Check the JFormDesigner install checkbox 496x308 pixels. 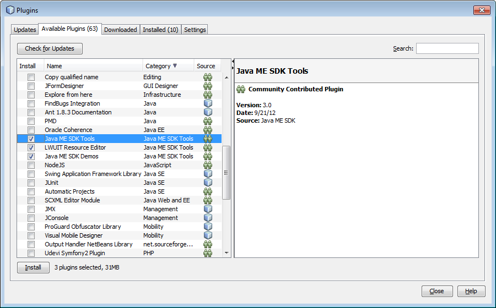click(31, 86)
